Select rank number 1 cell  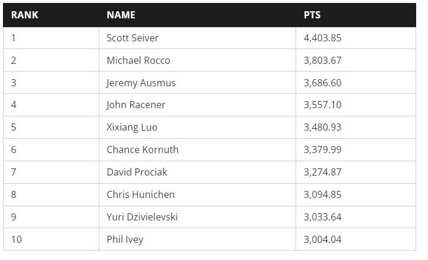tap(14, 38)
